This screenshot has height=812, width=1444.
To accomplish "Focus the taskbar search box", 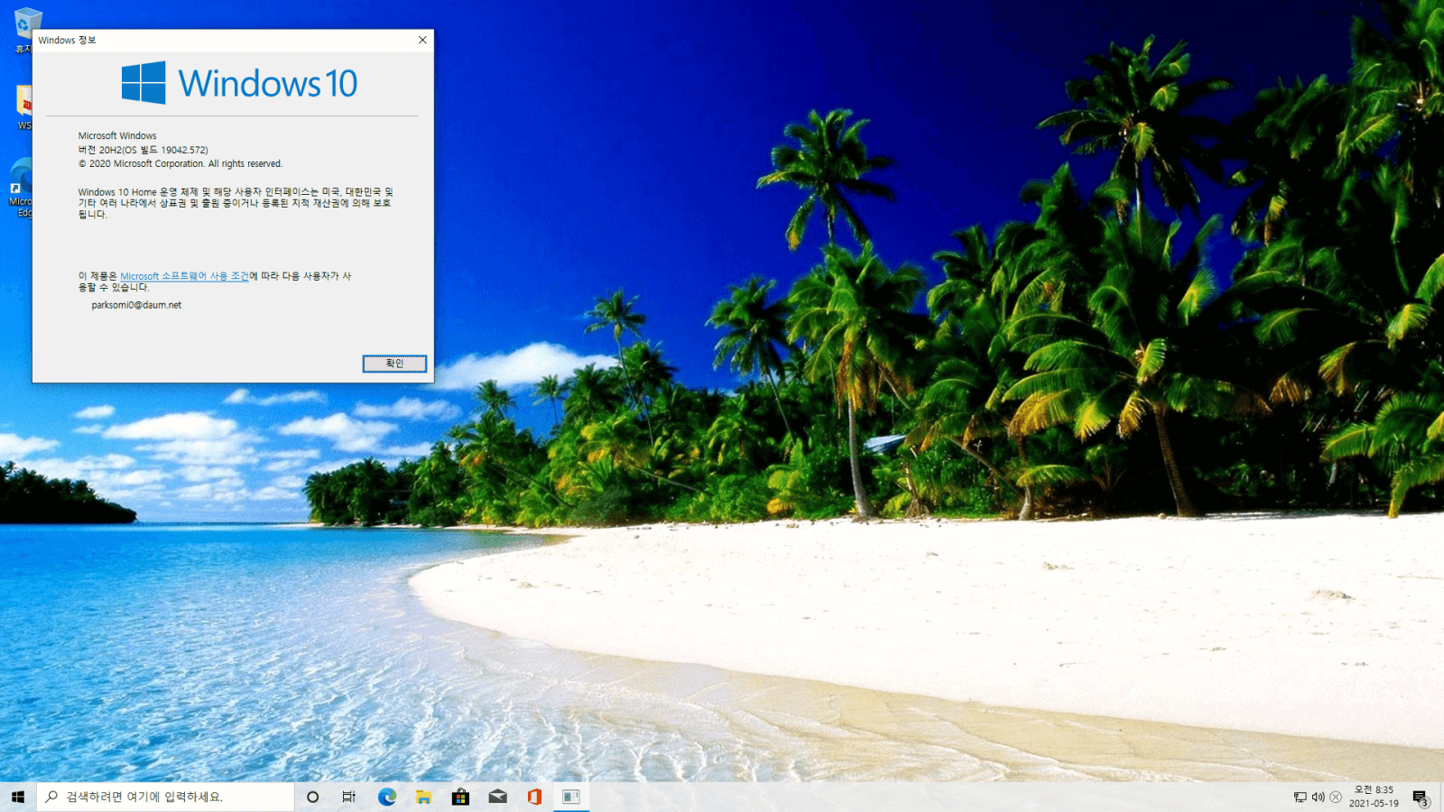I will pyautogui.click(x=165, y=797).
